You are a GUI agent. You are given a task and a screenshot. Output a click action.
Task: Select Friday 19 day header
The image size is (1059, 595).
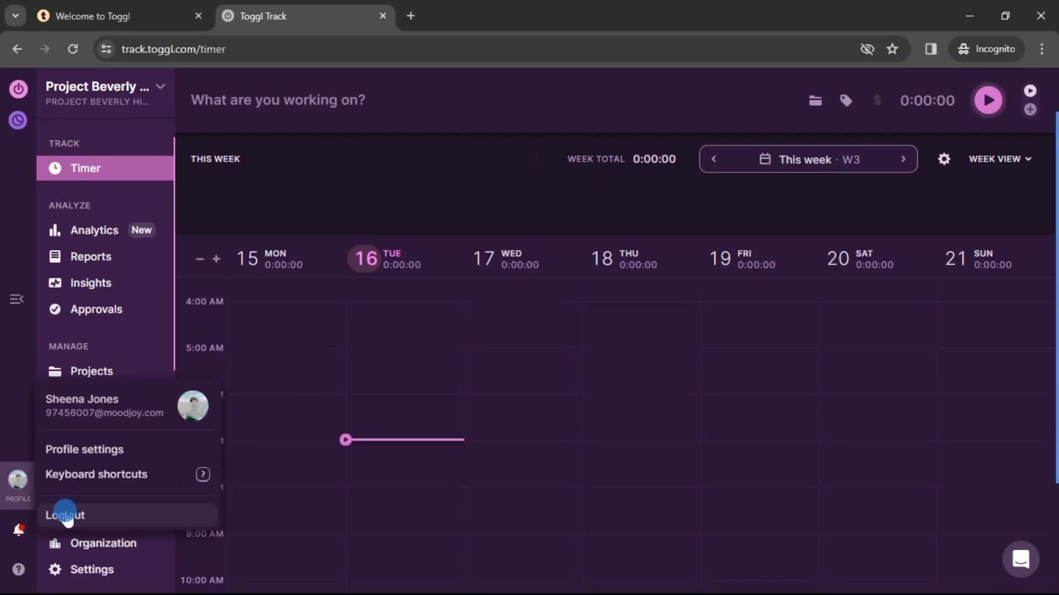coord(742,258)
